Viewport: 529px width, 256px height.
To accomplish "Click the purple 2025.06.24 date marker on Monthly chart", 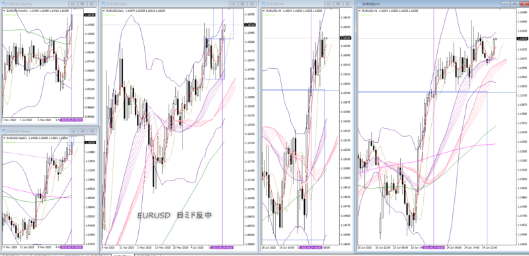I will [x=71, y=120].
